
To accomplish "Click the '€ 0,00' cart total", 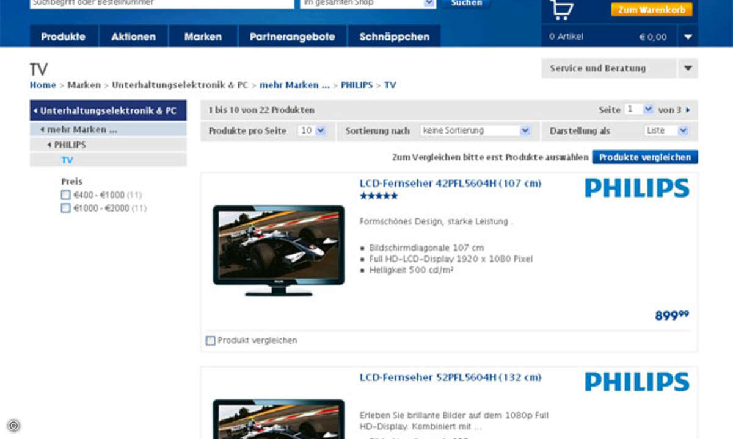I will 653,37.
